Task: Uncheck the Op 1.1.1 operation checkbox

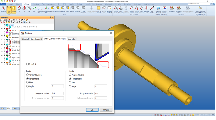Action: (x=4, y=25)
